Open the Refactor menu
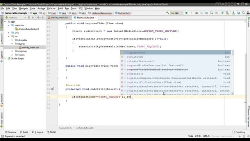250x141 pixels. [x=51, y=9]
